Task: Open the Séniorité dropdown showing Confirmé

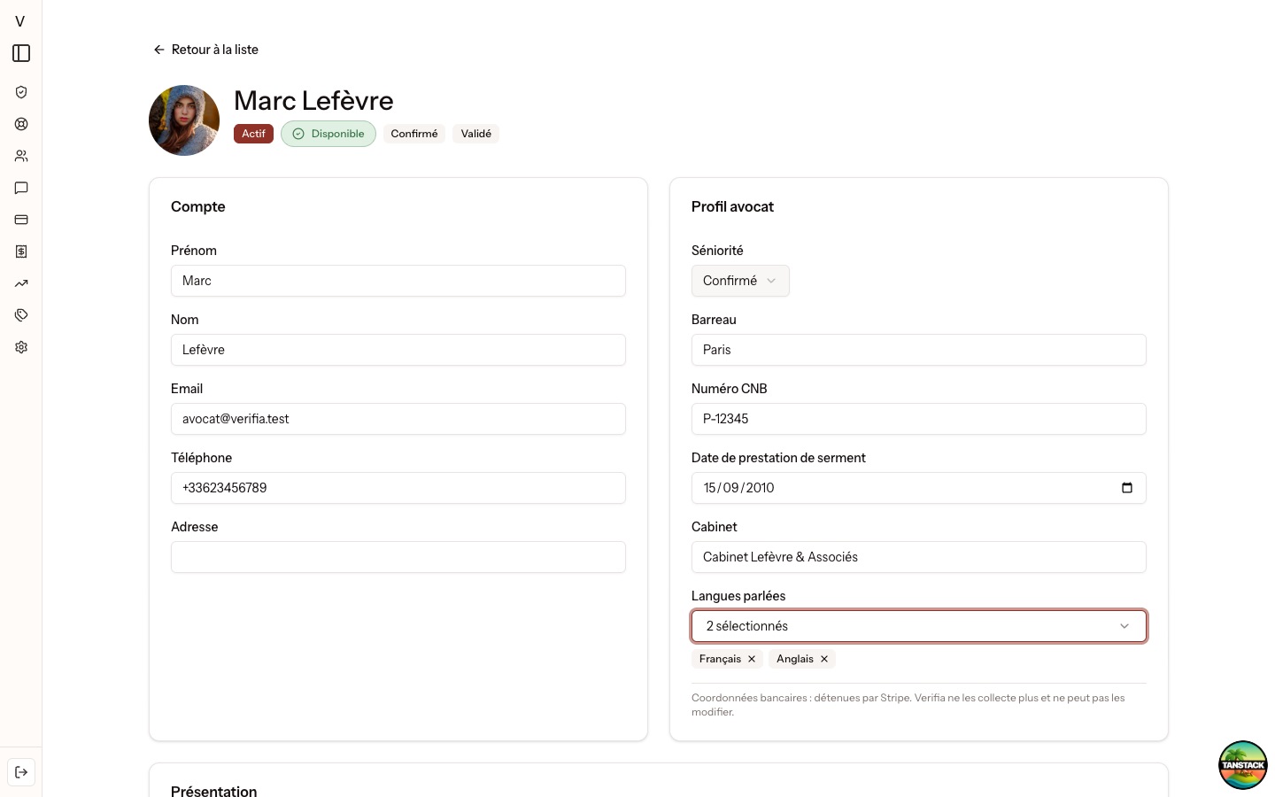Action: click(x=740, y=281)
